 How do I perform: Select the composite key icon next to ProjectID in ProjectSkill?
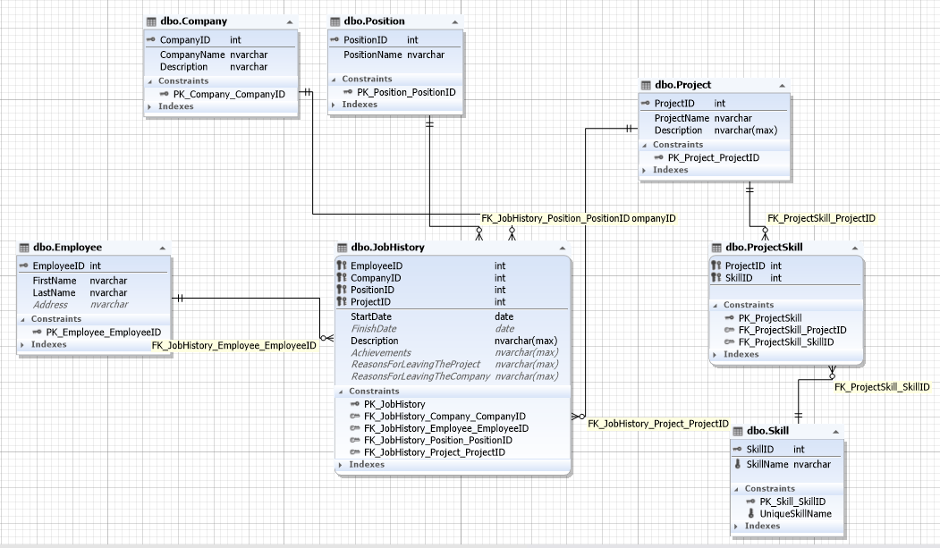pos(717,266)
